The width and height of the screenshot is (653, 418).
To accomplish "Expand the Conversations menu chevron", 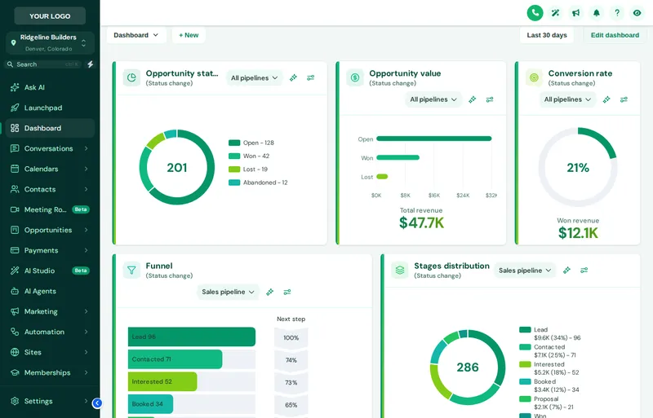I will pyautogui.click(x=87, y=148).
